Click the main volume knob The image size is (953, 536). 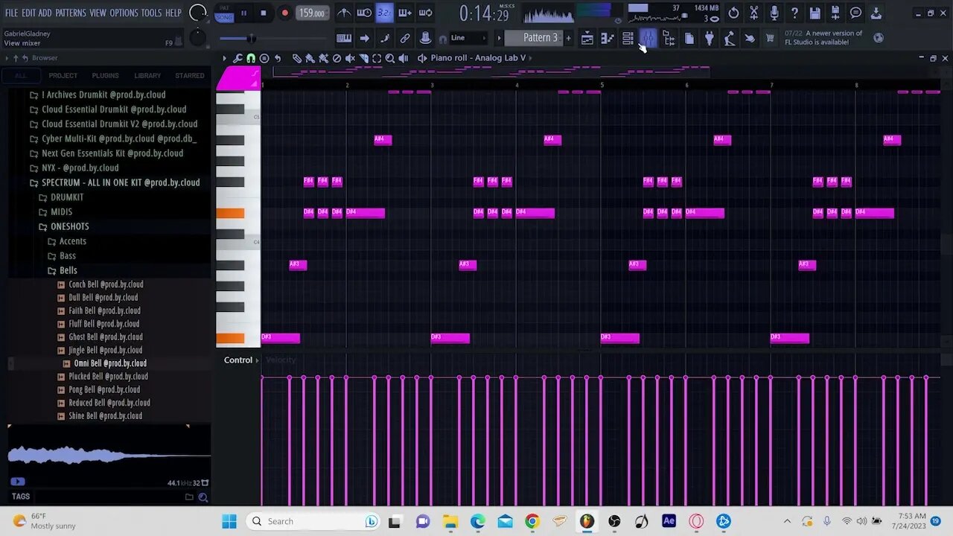(x=198, y=13)
